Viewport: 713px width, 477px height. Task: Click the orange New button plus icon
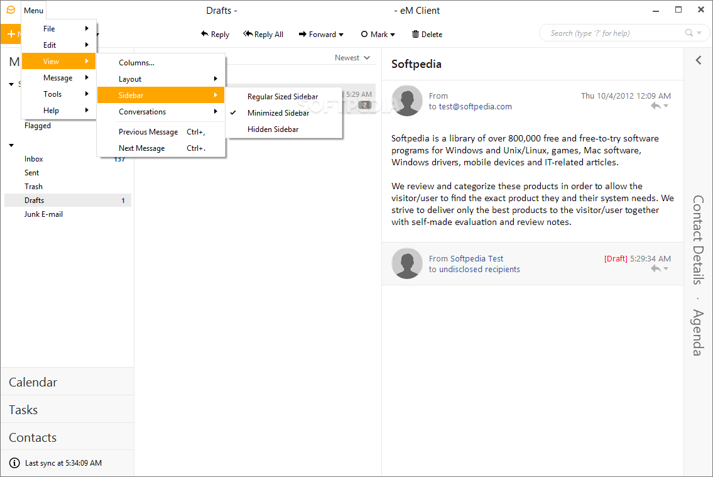(x=11, y=34)
